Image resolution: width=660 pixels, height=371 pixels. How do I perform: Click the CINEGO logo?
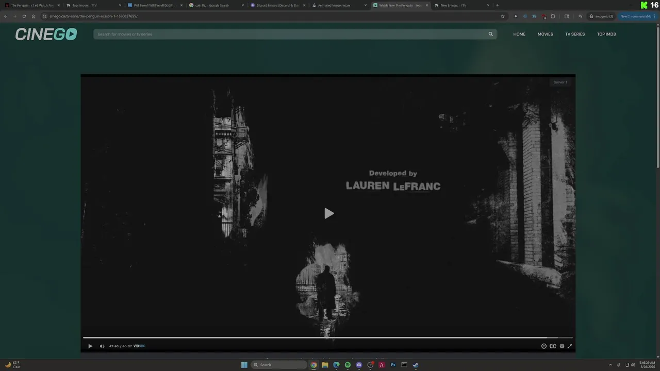[46, 34]
